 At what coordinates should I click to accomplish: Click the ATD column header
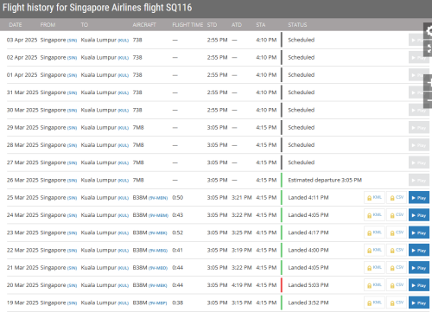click(237, 25)
